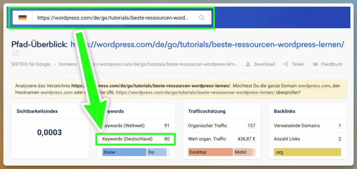The height and width of the screenshot is (169, 357).
Task: Analyze Hostnamen wordpress.com link
Action: tap(57, 93)
